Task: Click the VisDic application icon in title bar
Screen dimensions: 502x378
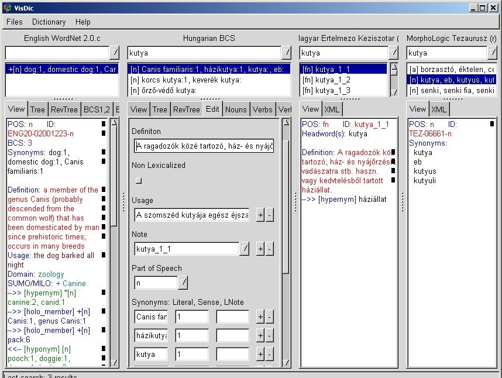Action: [8, 8]
